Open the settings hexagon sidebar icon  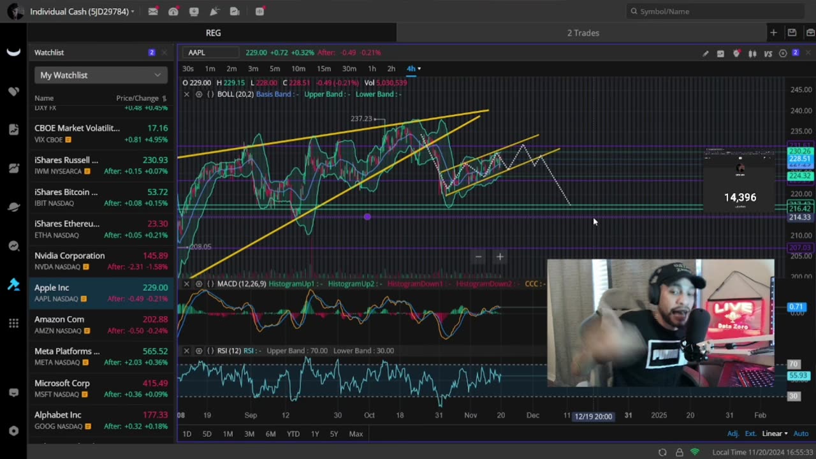pos(13,432)
